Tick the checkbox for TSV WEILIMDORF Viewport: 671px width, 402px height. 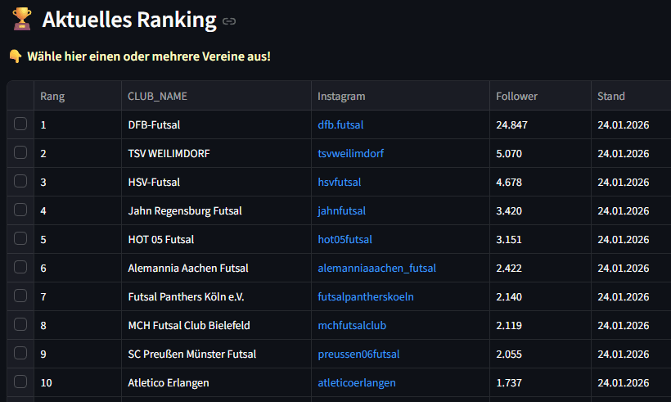[x=20, y=153]
